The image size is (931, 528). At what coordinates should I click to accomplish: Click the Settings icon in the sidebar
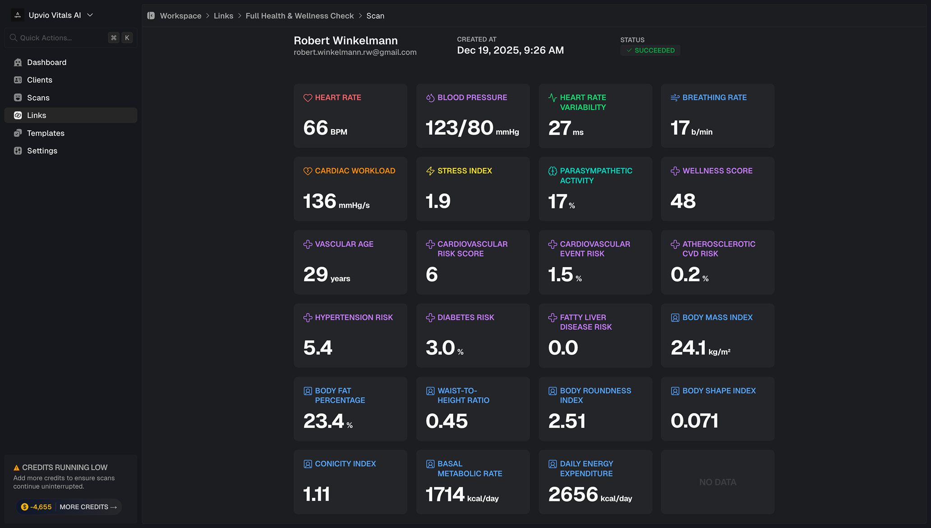(x=18, y=151)
